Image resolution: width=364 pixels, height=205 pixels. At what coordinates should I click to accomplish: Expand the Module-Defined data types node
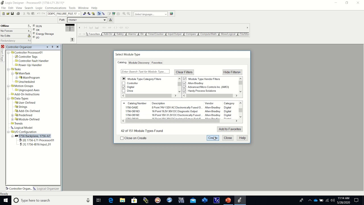[x=13, y=119]
